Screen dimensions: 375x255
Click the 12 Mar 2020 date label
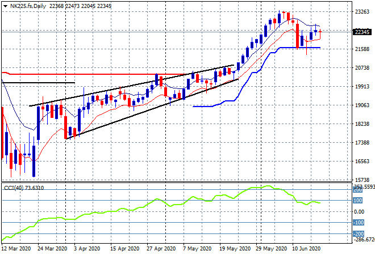[16, 249]
